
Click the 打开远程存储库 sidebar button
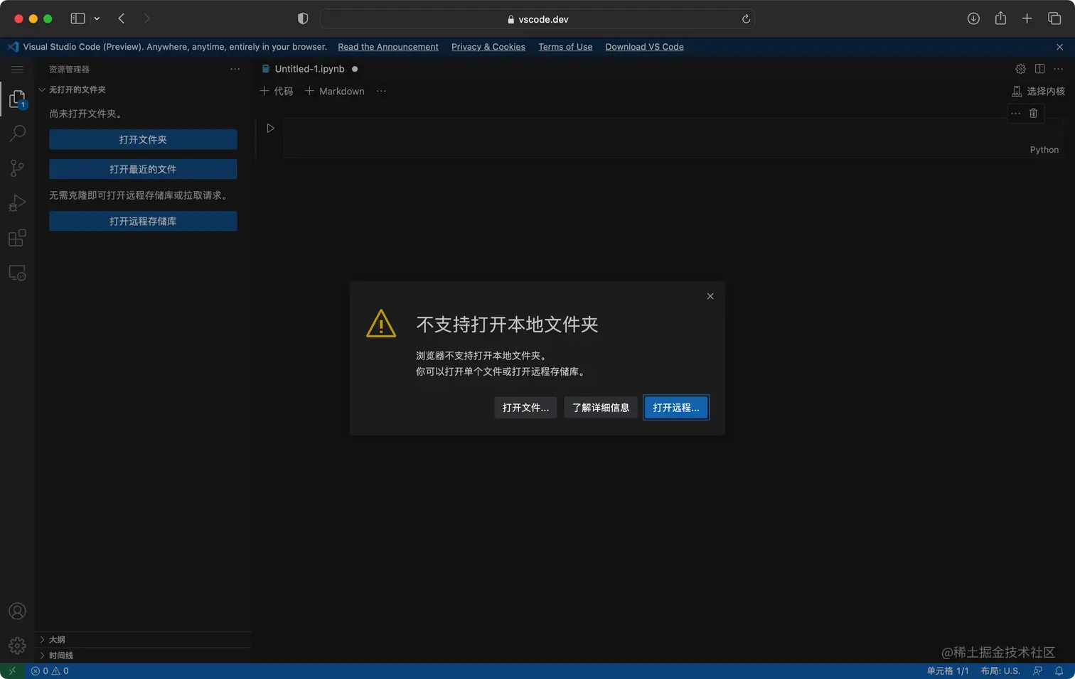coord(143,222)
